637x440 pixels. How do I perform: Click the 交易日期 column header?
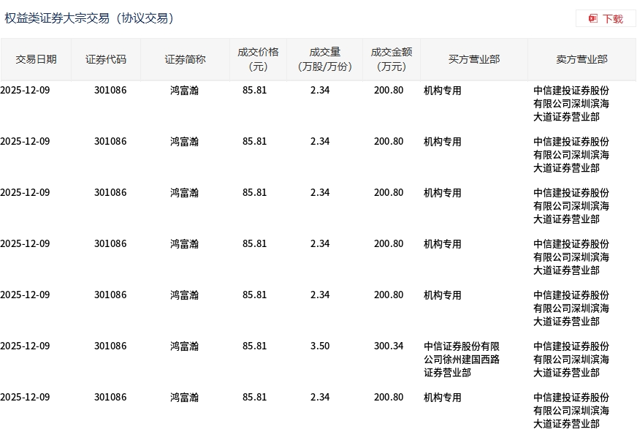pos(36,59)
